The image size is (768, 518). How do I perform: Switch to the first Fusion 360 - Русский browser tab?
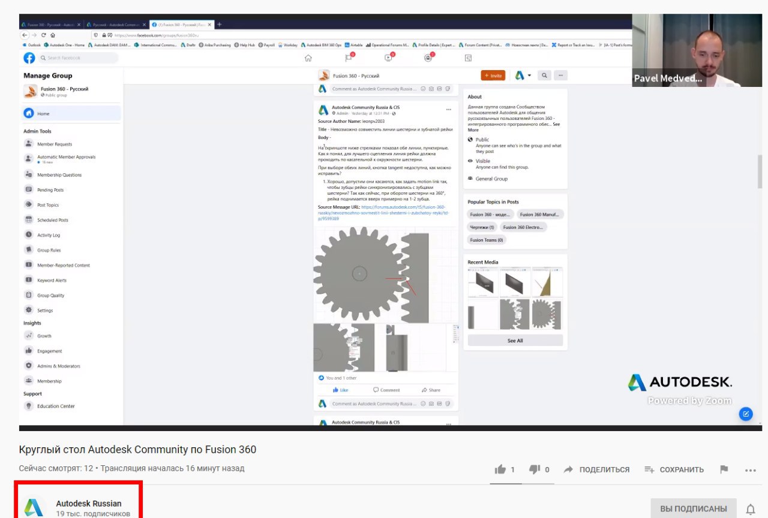(50, 25)
